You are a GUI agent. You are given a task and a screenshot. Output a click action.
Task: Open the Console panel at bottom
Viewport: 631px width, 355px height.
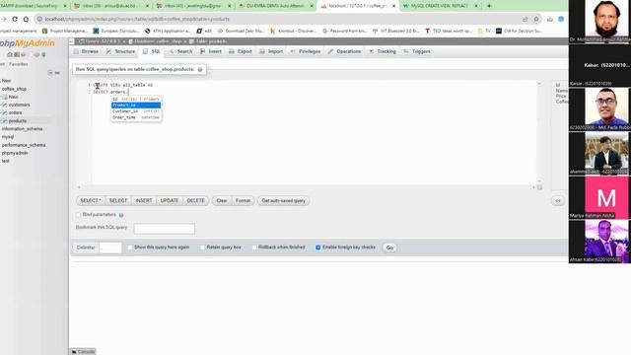point(83,351)
